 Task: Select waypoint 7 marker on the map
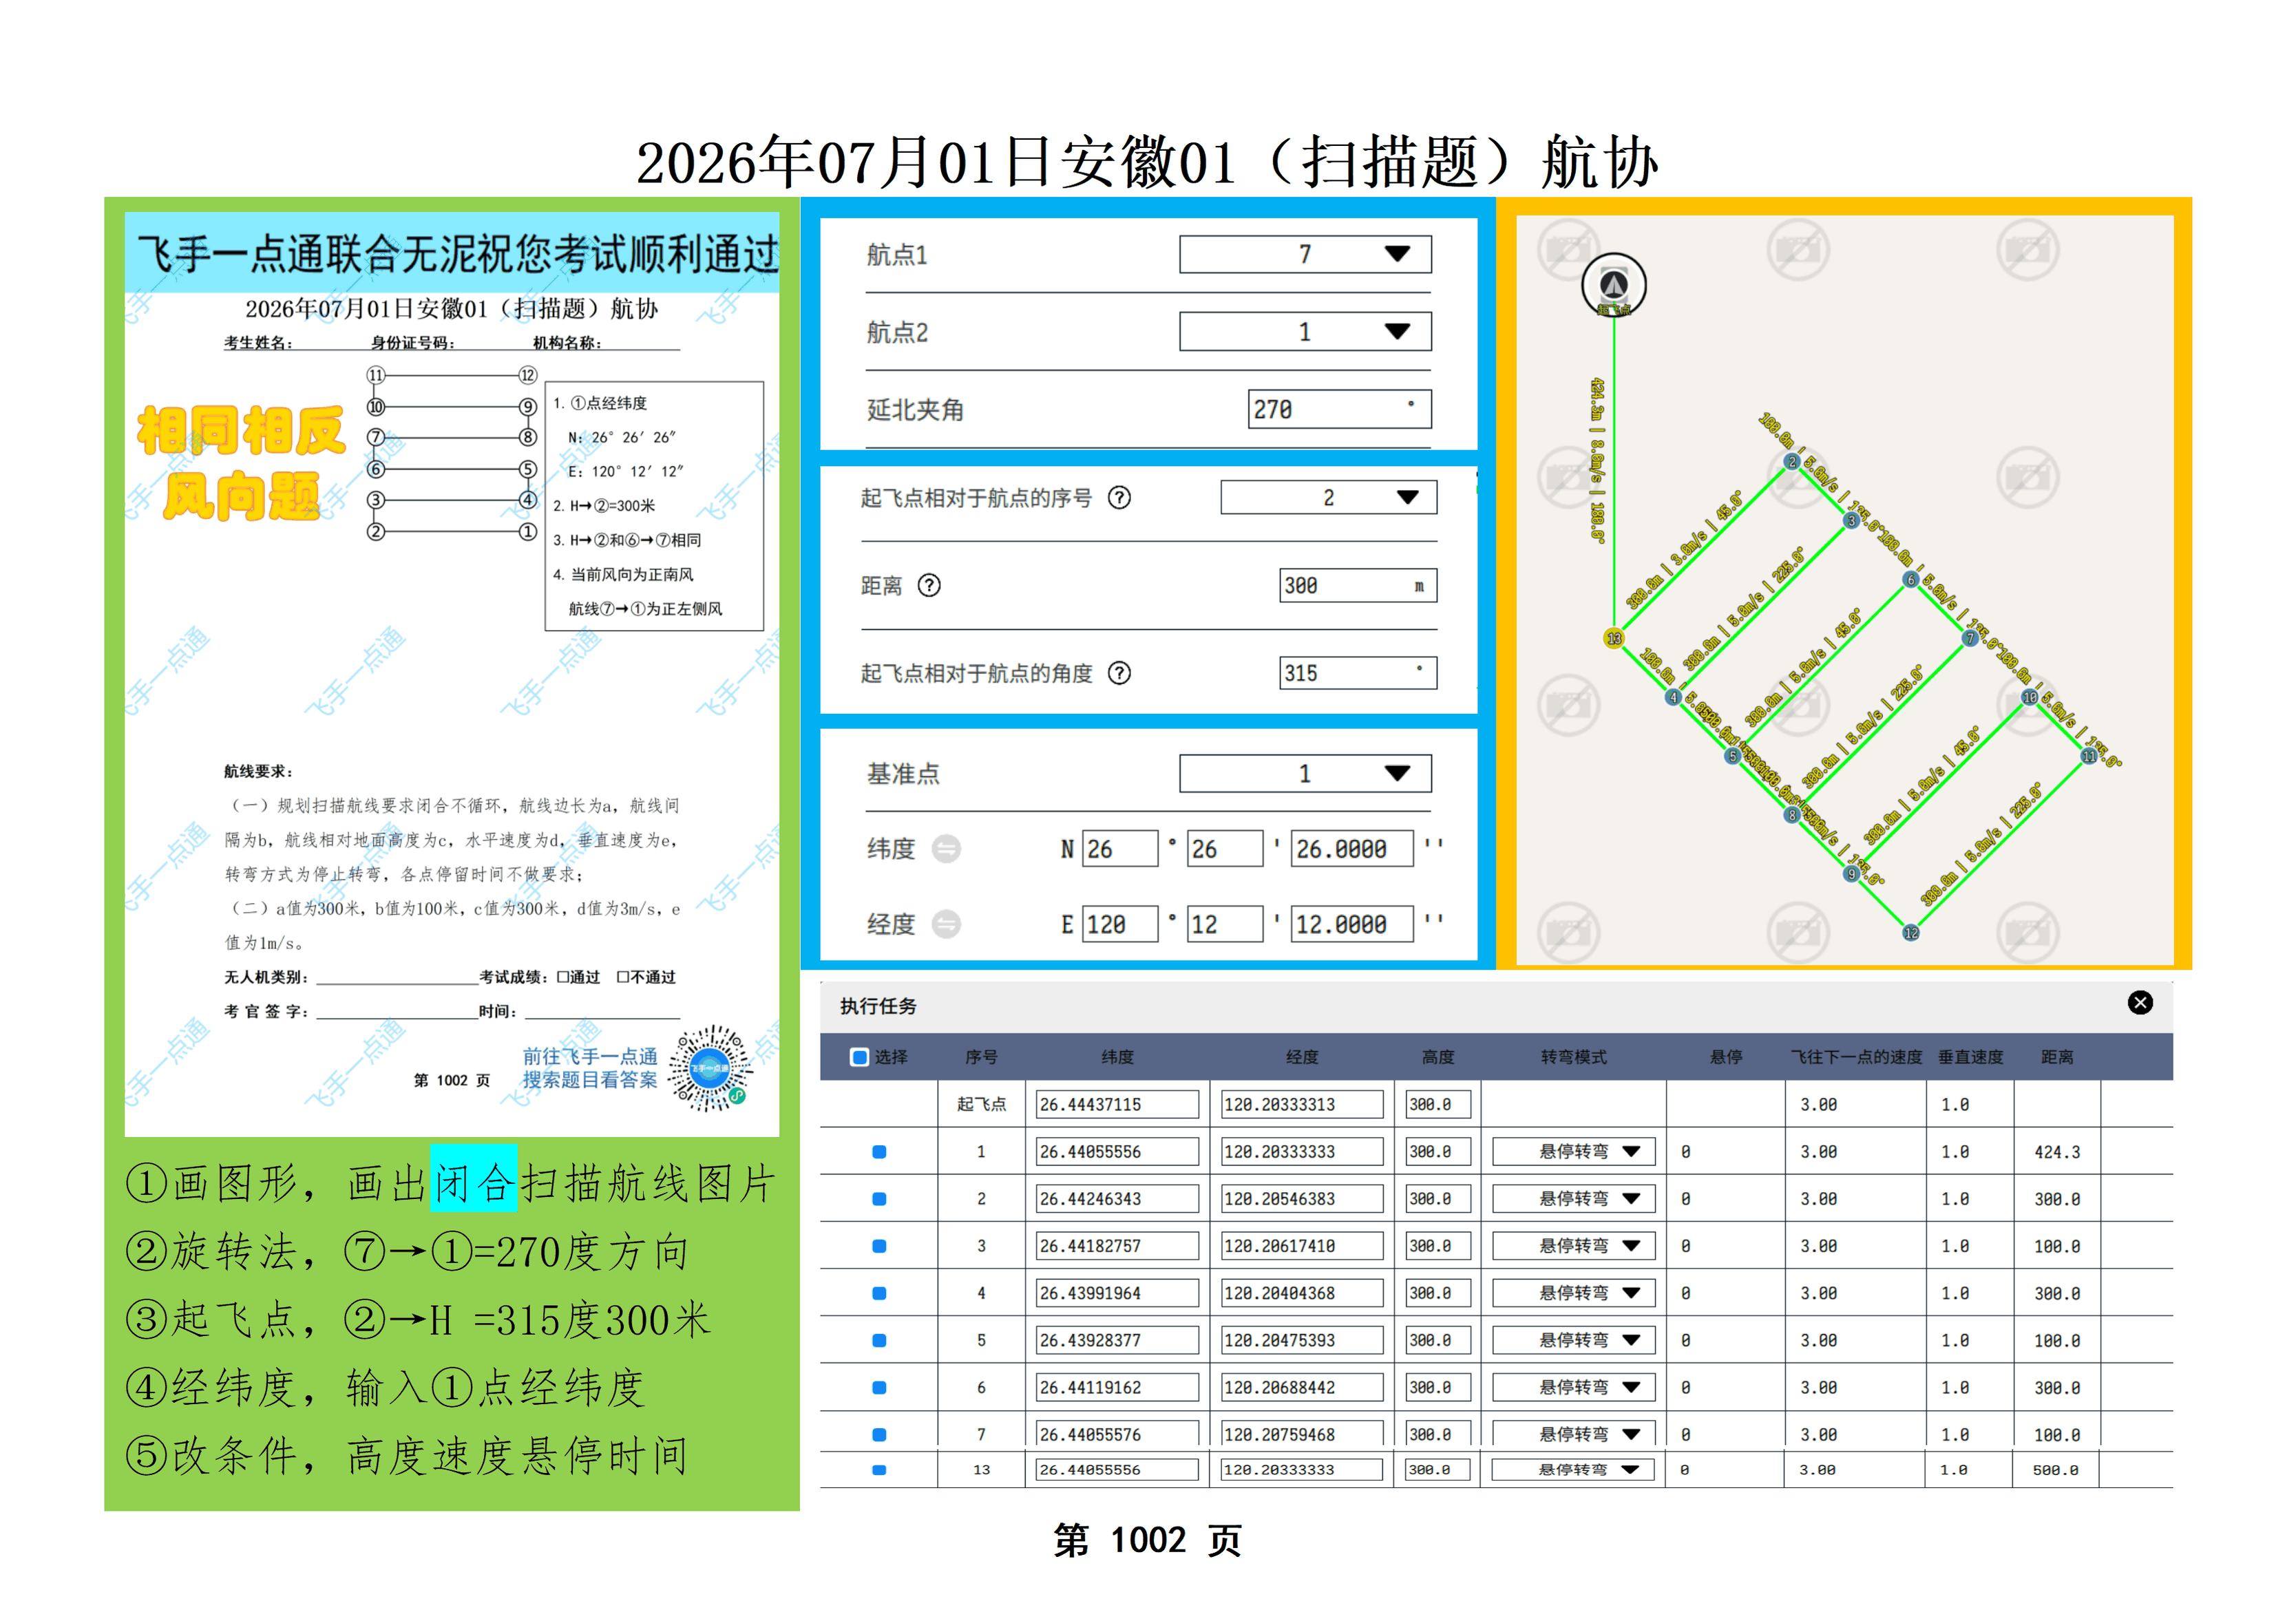coord(1970,638)
